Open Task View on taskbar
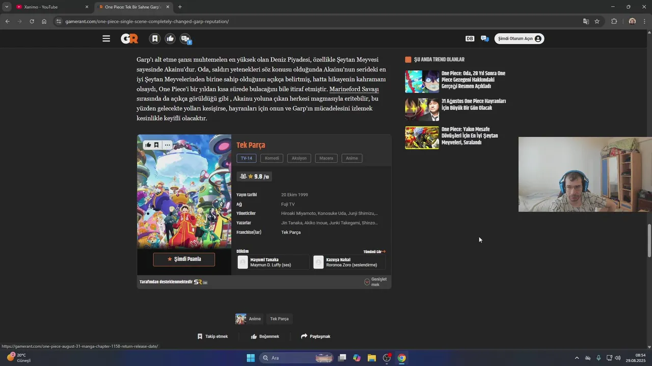 click(342, 358)
